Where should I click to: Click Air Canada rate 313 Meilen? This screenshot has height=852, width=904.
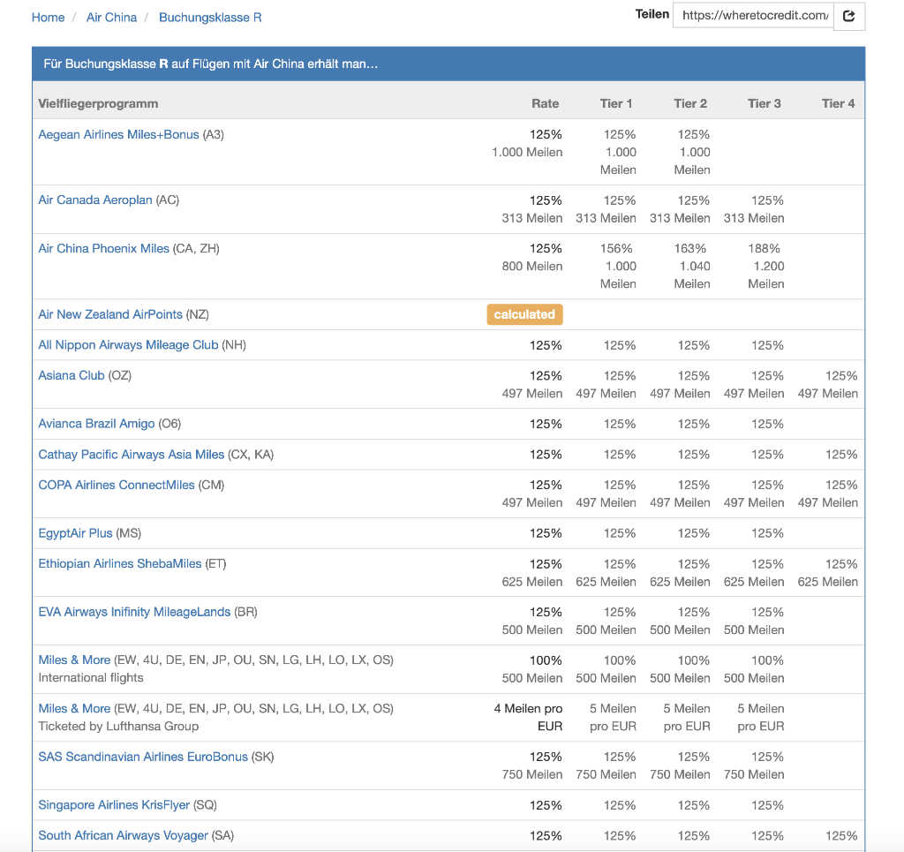(x=532, y=218)
